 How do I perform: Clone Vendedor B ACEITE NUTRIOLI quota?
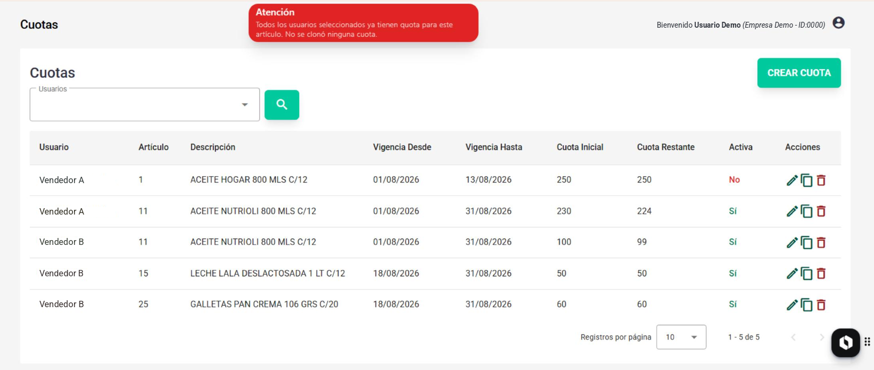point(807,242)
